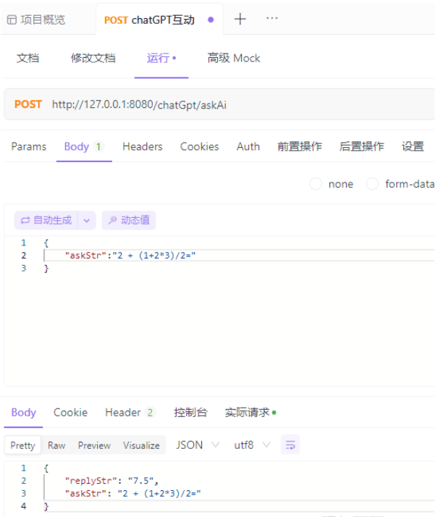
Task: Click the closing brace line in request editor
Action: 46,269
